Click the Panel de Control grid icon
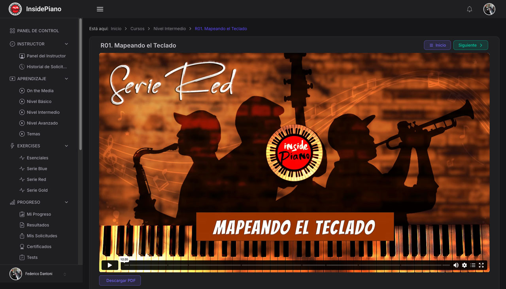506x289 pixels. (12, 30)
